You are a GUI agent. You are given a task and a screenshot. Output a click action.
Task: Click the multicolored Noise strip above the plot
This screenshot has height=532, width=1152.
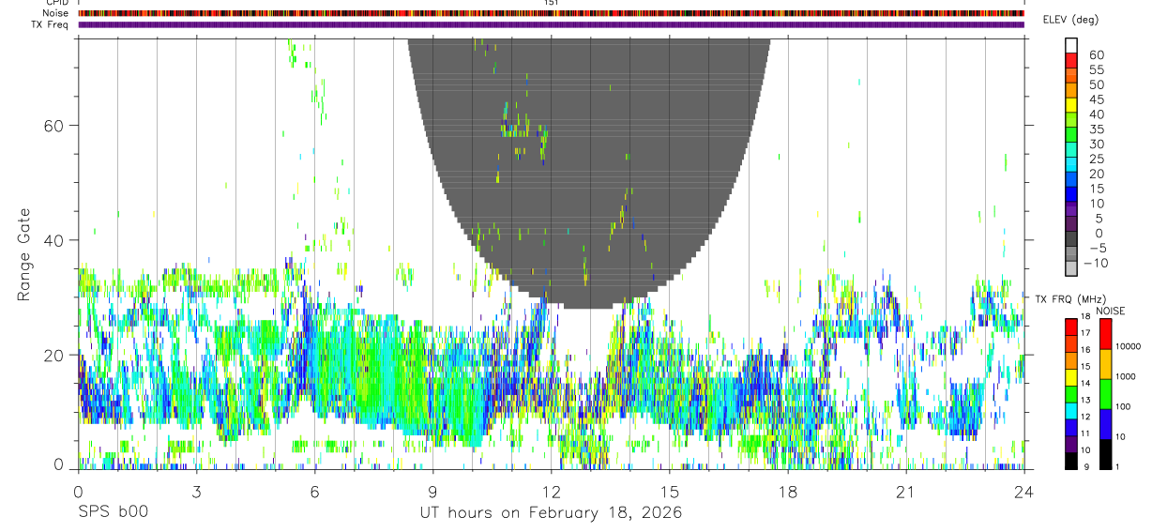point(551,13)
